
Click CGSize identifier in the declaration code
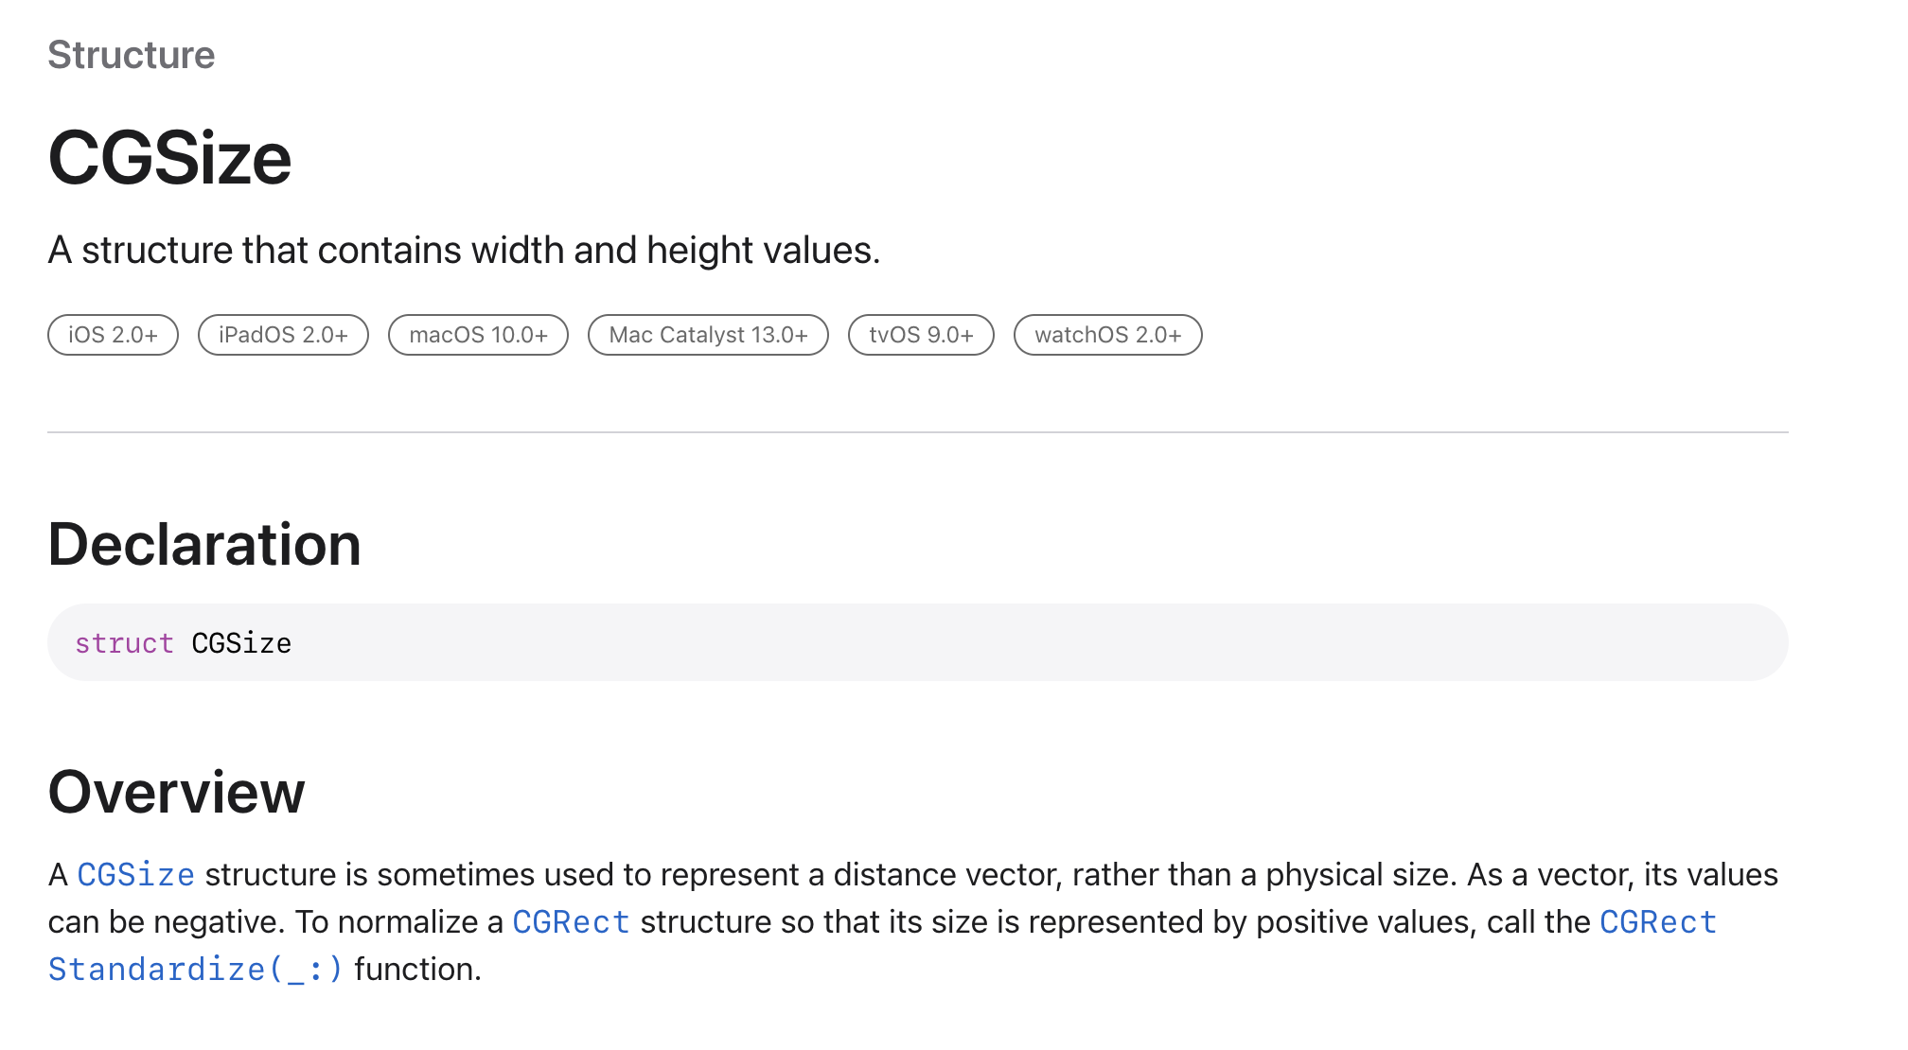click(241, 643)
